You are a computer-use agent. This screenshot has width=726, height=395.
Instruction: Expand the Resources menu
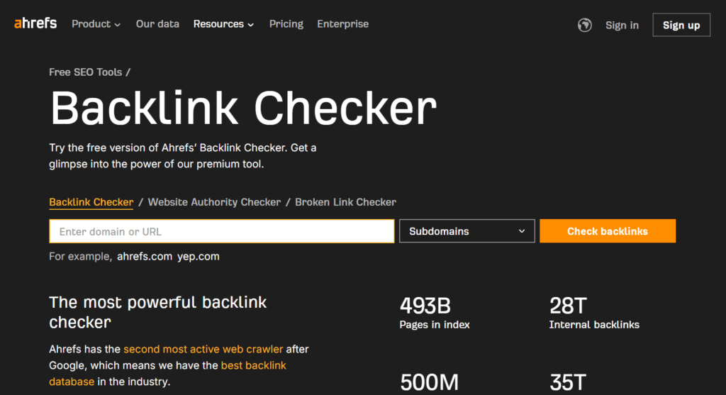tap(223, 24)
